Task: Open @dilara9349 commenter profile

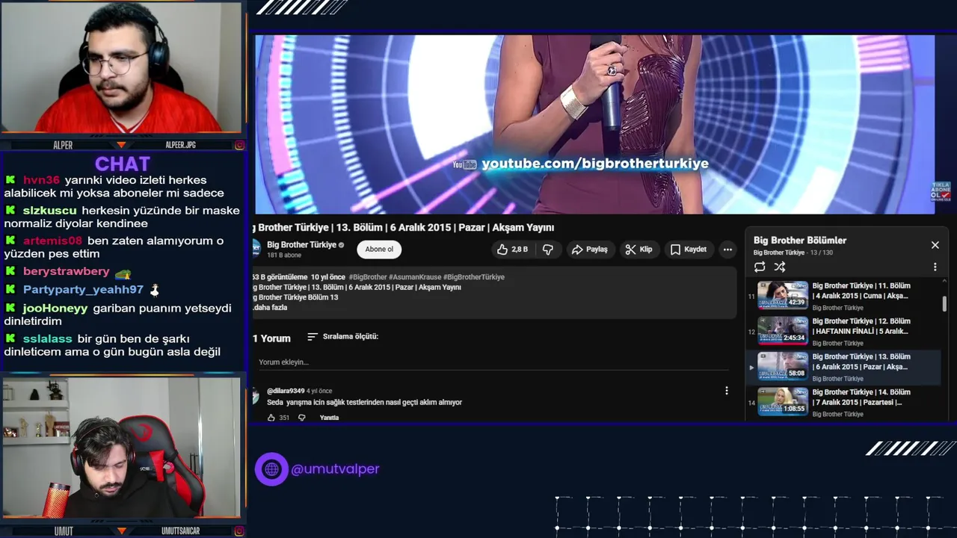Action: (286, 391)
